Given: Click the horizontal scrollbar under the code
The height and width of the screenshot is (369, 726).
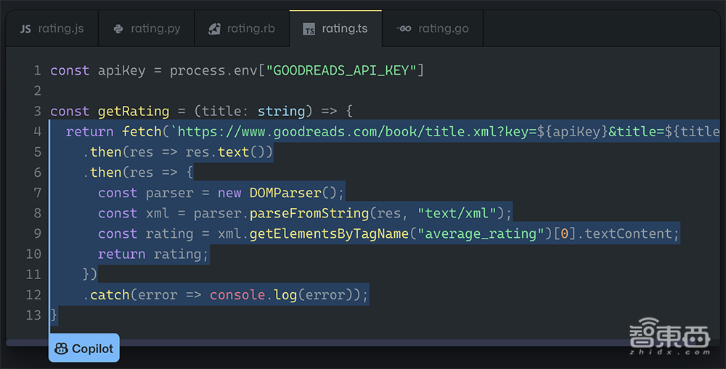Looking at the screenshot, I should [363, 342].
